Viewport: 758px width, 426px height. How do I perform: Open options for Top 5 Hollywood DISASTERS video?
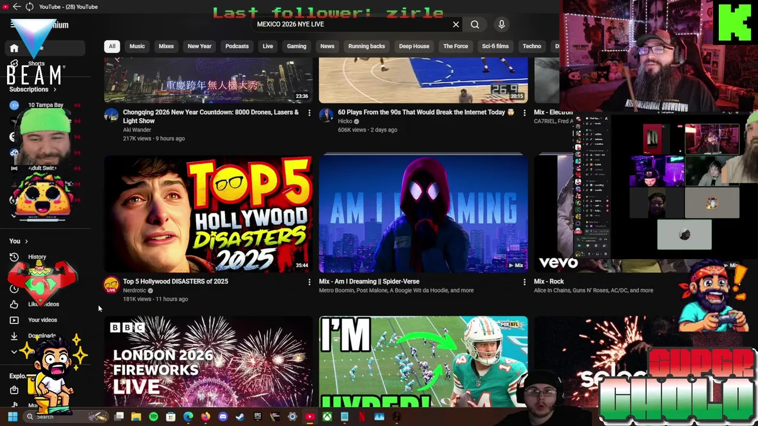(x=309, y=282)
